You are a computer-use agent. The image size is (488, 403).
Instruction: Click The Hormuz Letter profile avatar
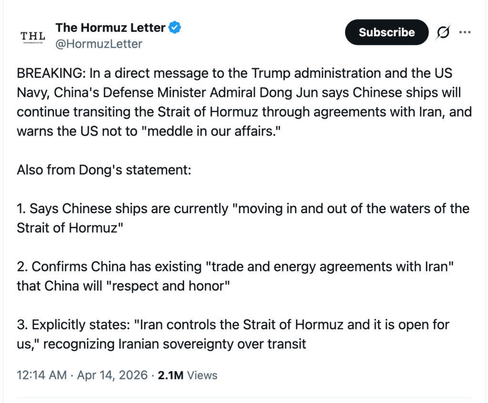tap(32, 36)
